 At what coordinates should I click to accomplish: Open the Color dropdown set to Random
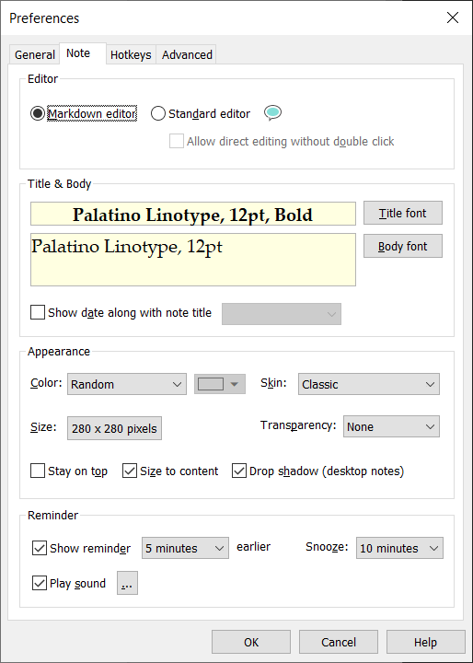127,384
